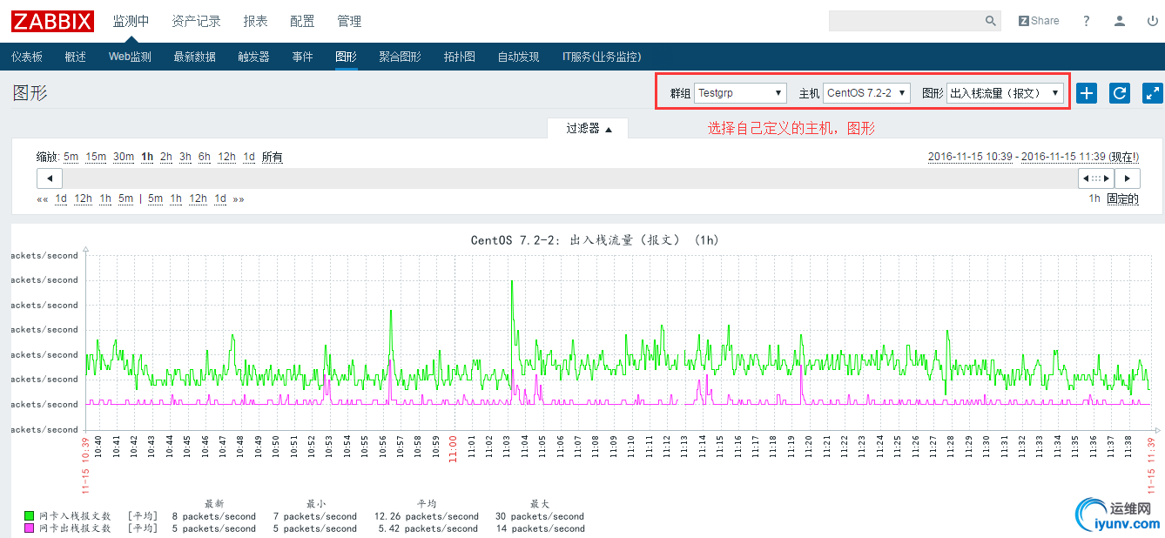Open the help question mark icon
The height and width of the screenshot is (538, 1165).
1087,21
